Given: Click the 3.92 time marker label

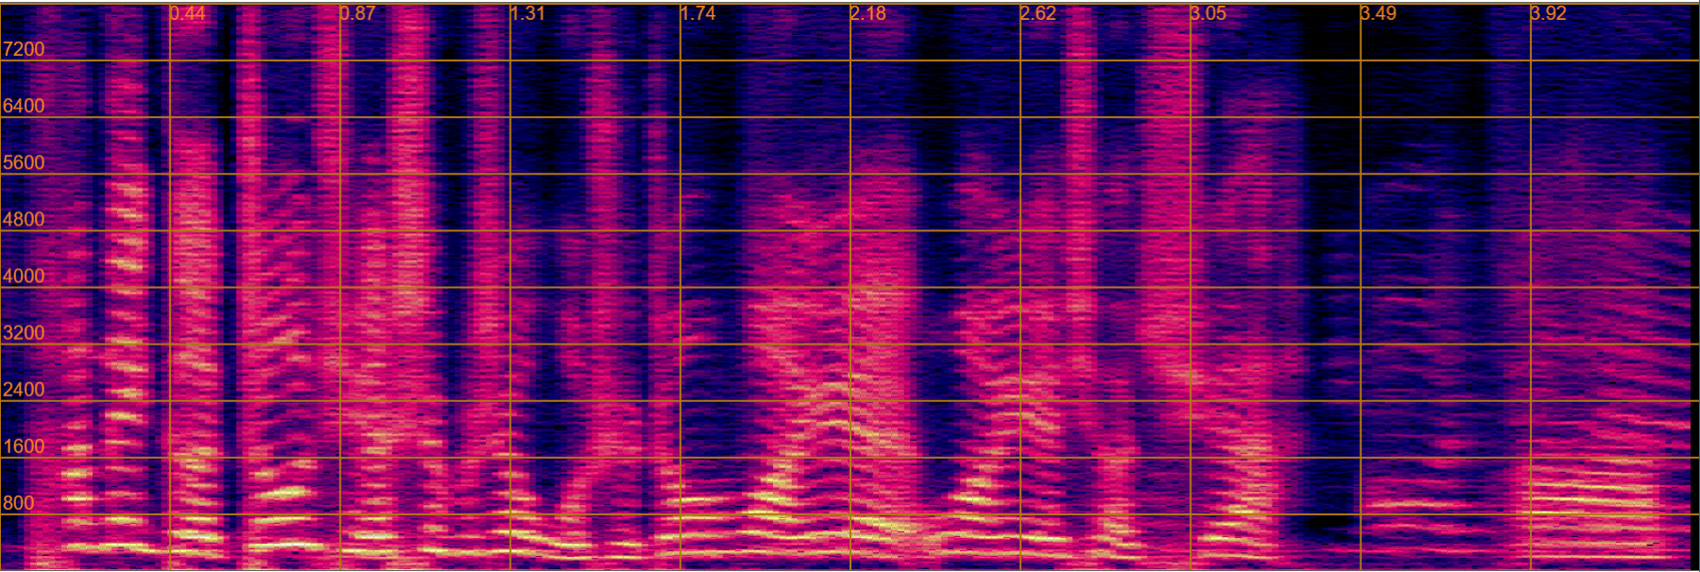Looking at the screenshot, I should pyautogui.click(x=1548, y=13).
